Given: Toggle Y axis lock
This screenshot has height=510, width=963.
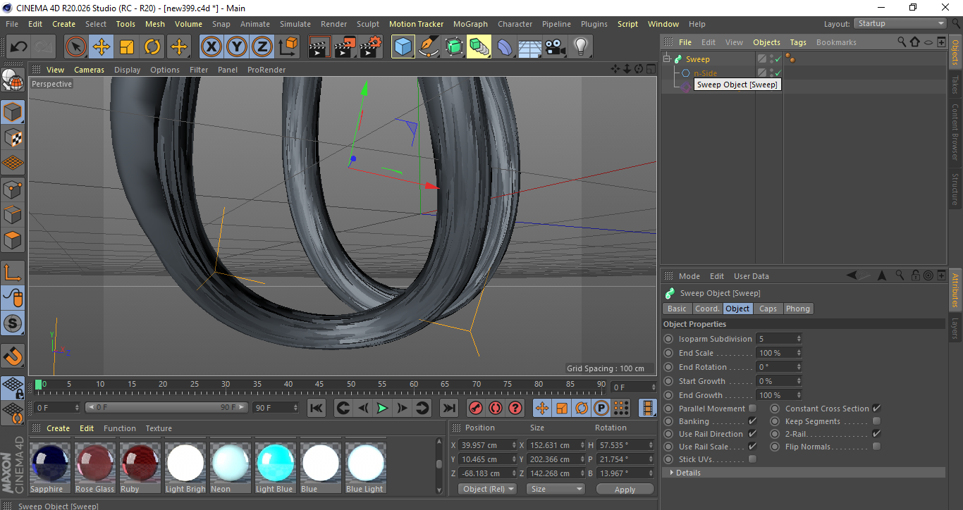Looking at the screenshot, I should pos(236,47).
